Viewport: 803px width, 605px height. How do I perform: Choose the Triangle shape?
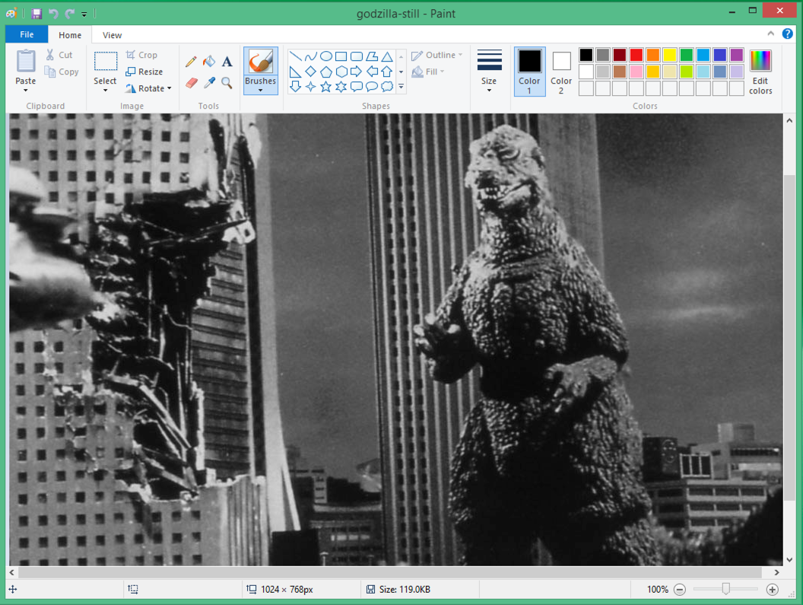point(387,56)
